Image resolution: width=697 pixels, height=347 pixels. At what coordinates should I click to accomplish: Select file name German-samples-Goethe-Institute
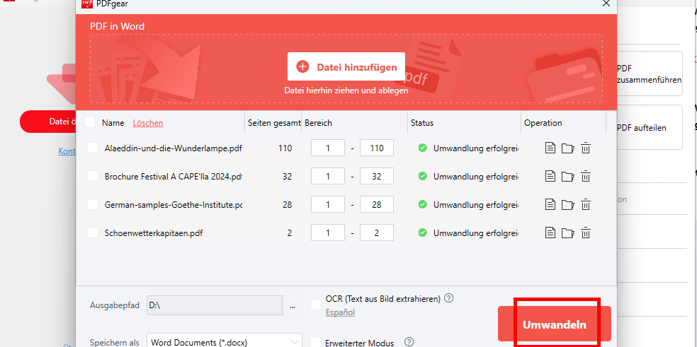[x=174, y=204]
